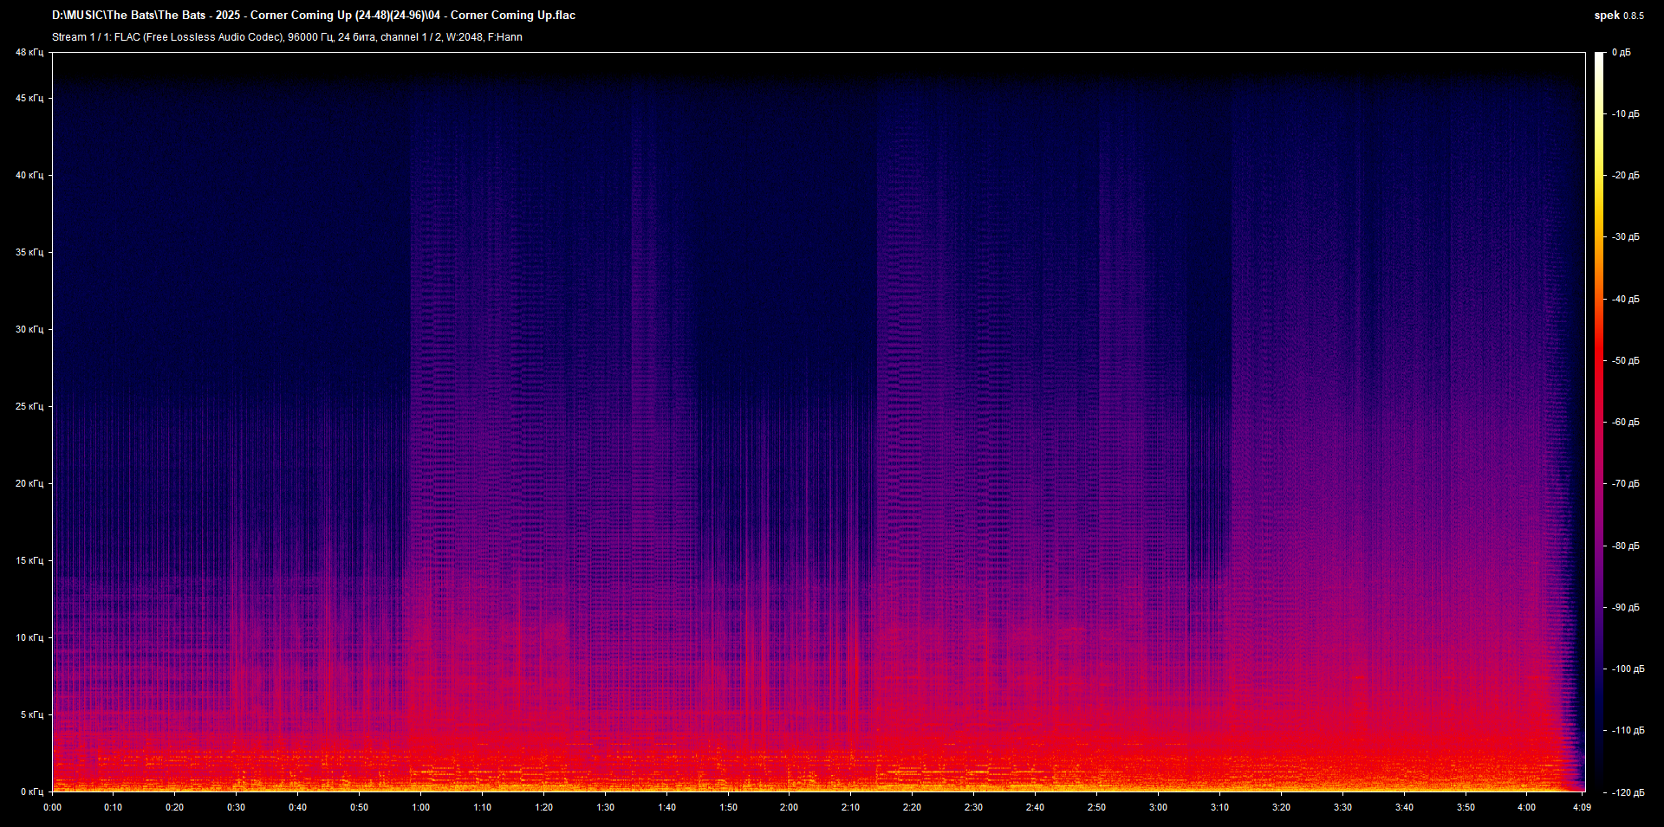Click the 20 kHz frequency axis label
1664x827 pixels.
click(x=29, y=483)
